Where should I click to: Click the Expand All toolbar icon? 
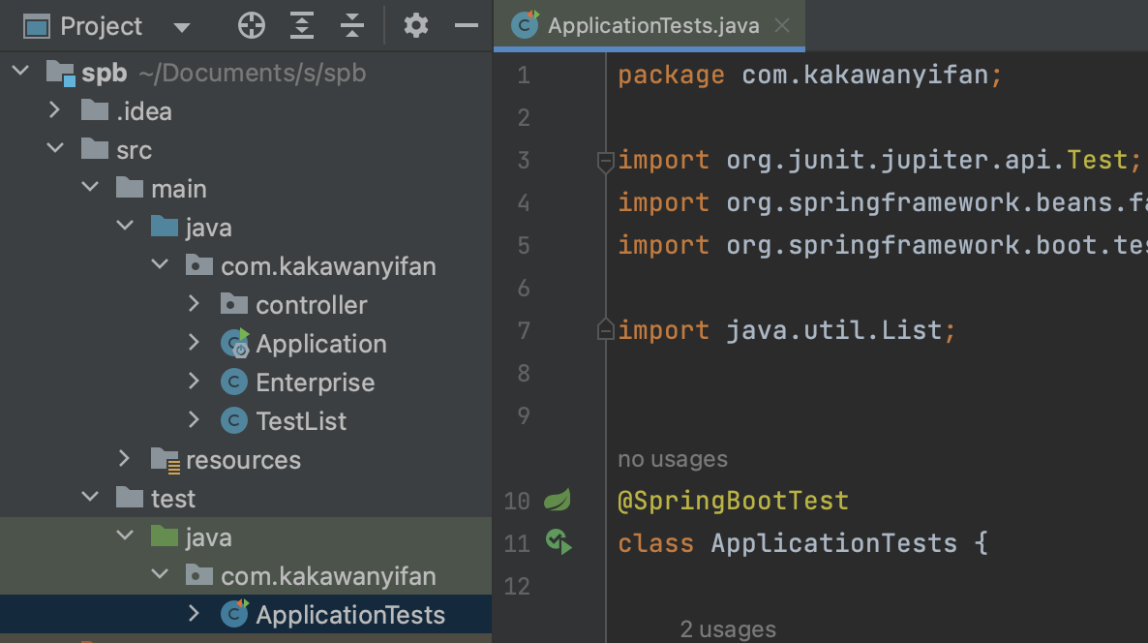[x=303, y=26]
